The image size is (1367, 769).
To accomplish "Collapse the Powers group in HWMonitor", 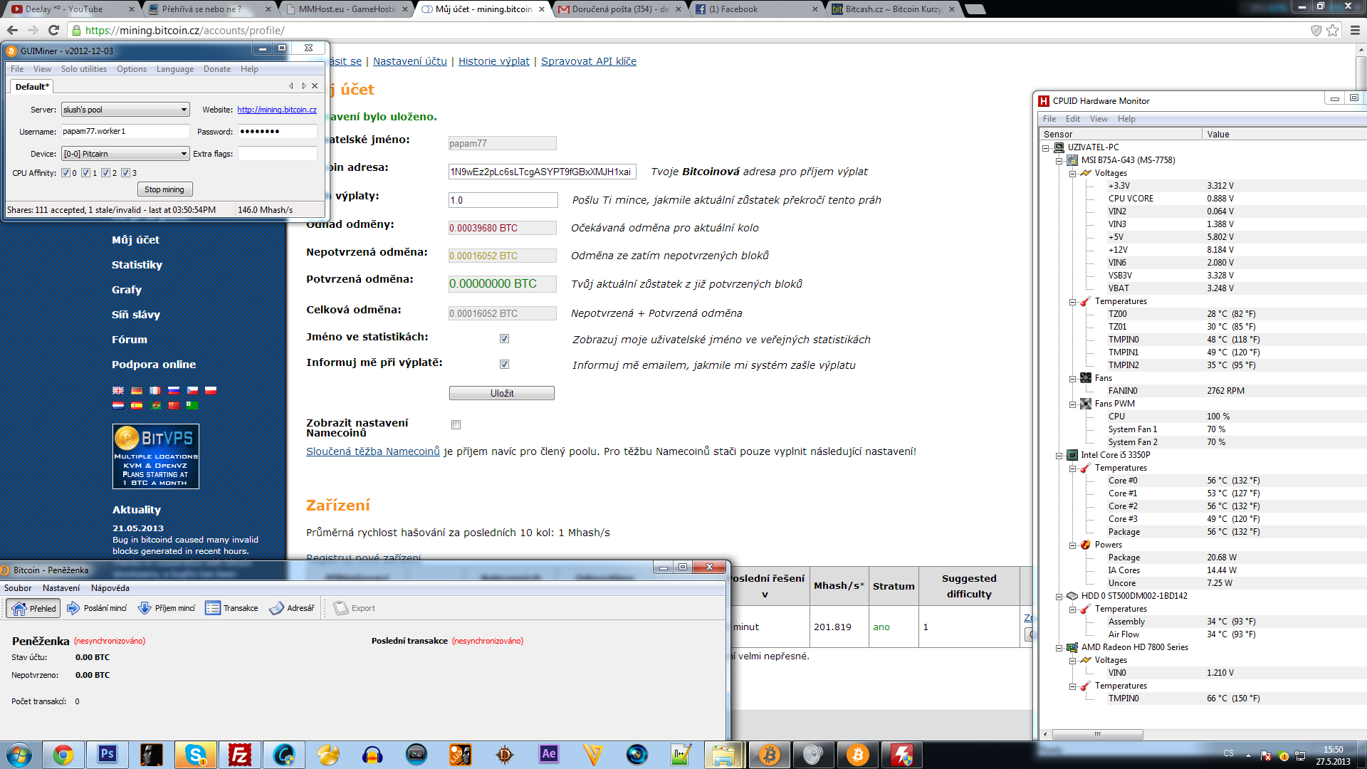I will 1072,545.
